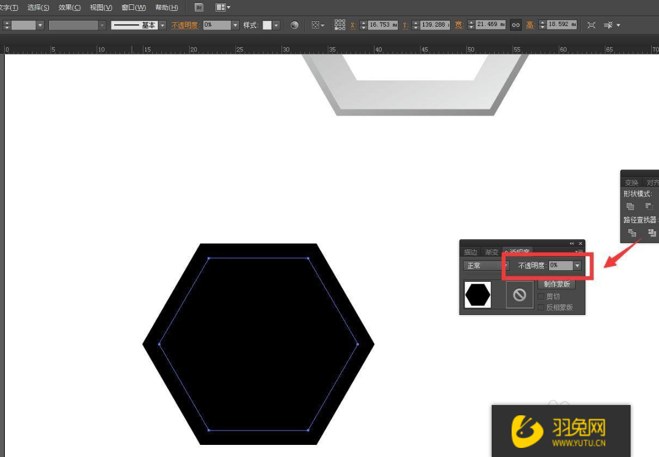This screenshot has width=659, height=457.
Task: Expand the stroke style 基本 dropdown
Action: coord(162,25)
